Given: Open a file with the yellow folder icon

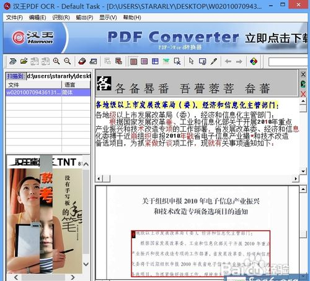Looking at the screenshot, I should pos(24,61).
